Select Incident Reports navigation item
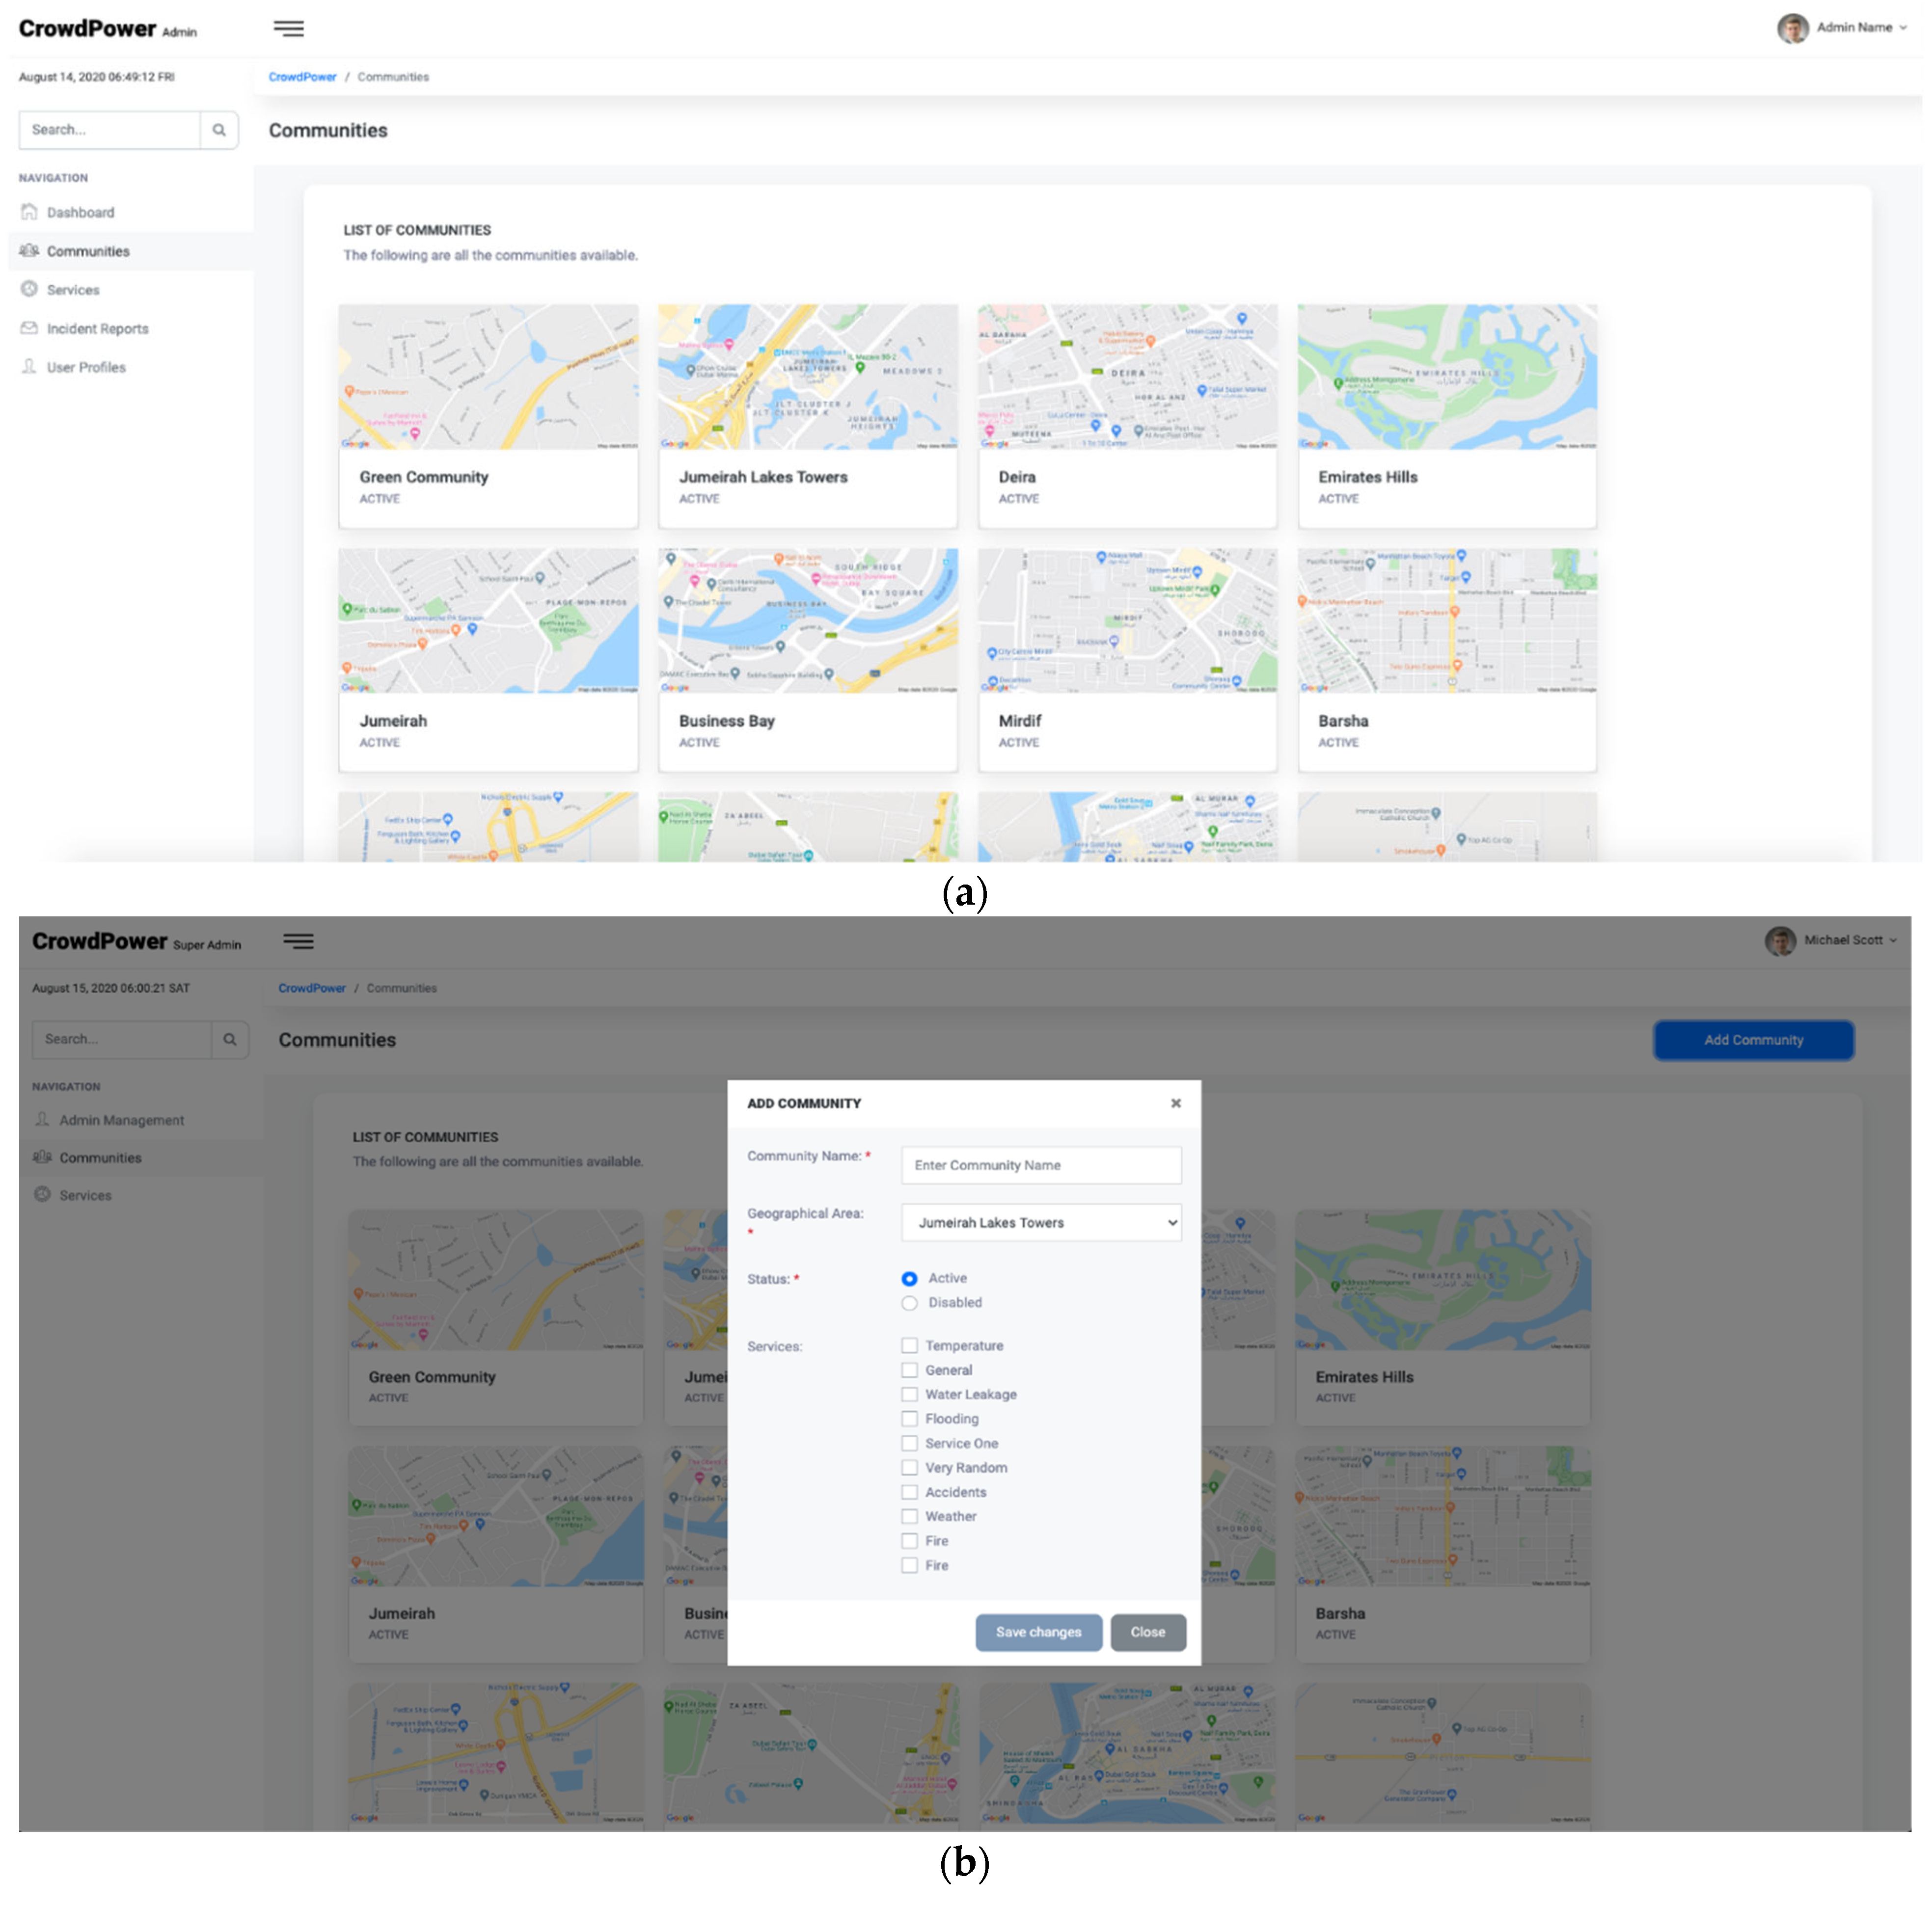The image size is (1932, 1906). [x=97, y=328]
